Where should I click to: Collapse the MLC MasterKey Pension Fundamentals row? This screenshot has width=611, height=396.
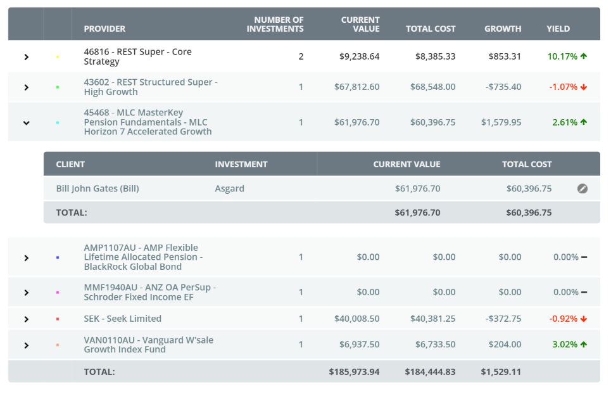(x=26, y=123)
